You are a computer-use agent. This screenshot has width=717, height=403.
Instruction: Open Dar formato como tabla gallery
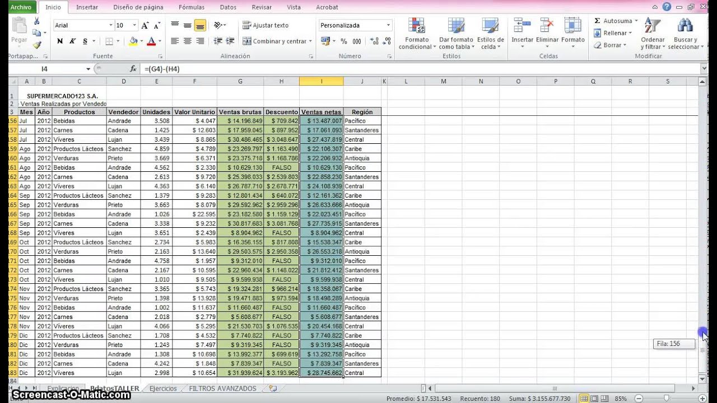point(456,34)
